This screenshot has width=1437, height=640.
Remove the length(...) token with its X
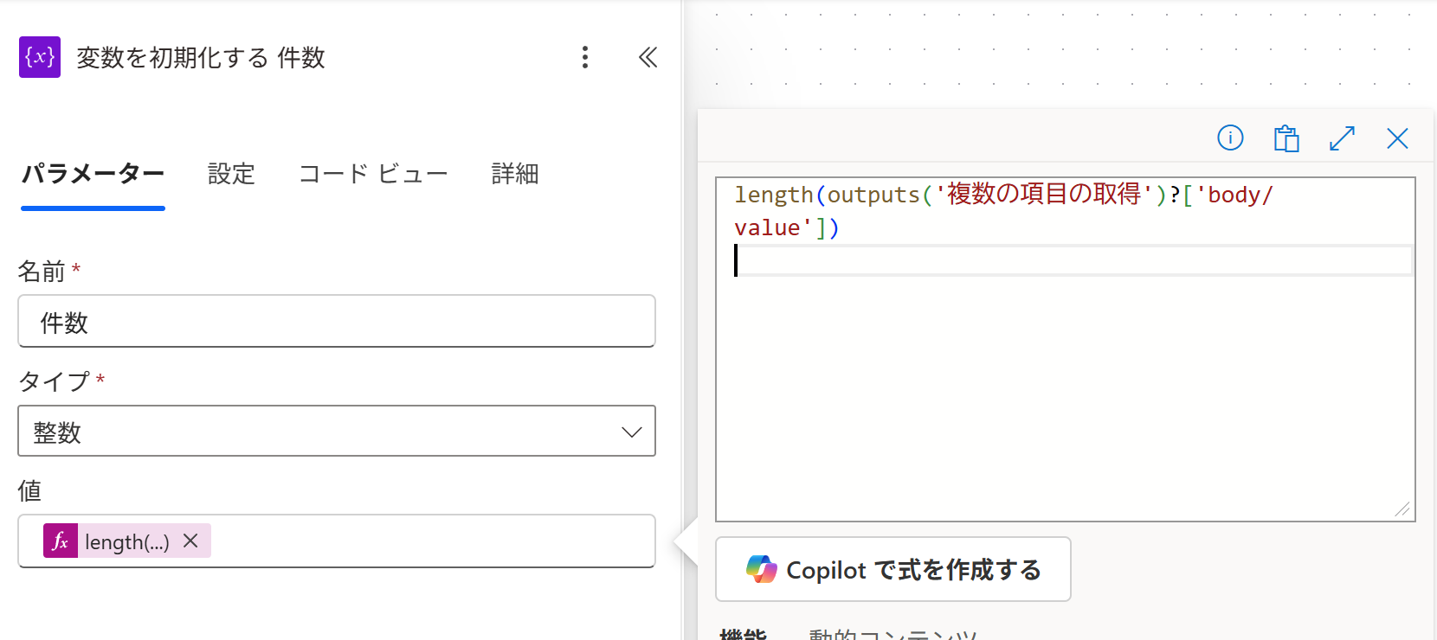[191, 541]
